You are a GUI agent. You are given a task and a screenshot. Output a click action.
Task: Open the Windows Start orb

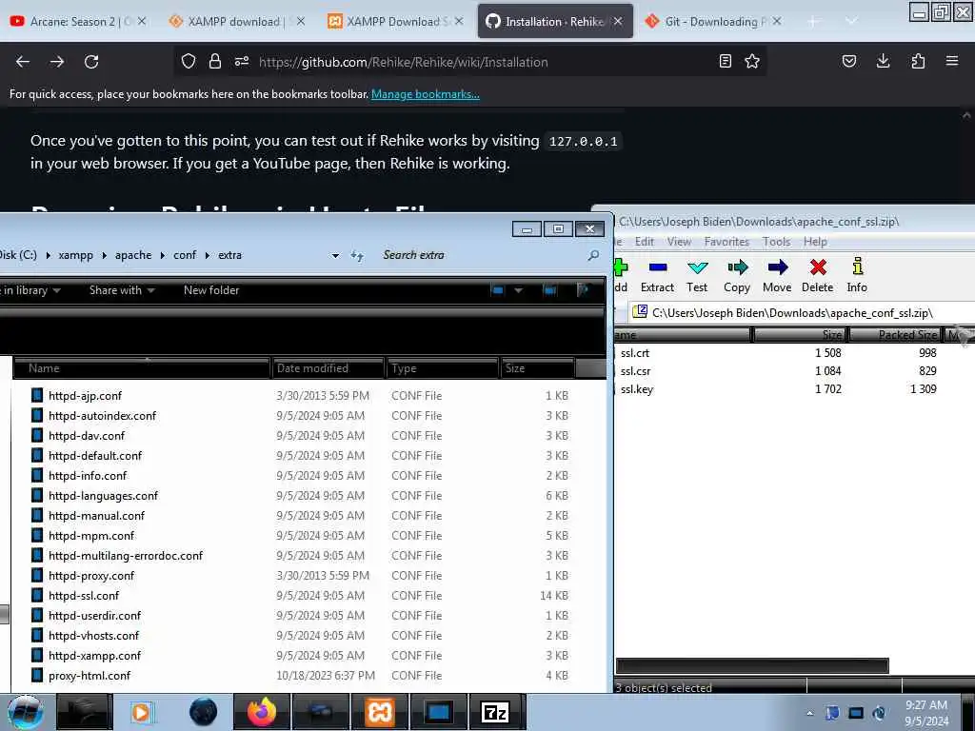[24, 712]
